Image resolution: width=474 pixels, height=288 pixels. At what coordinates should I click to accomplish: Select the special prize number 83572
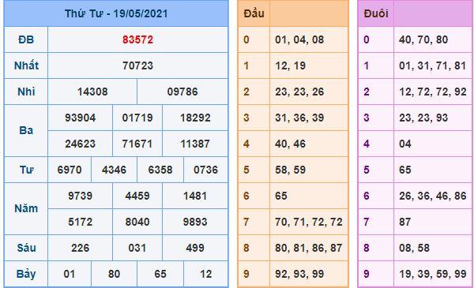[x=137, y=39]
